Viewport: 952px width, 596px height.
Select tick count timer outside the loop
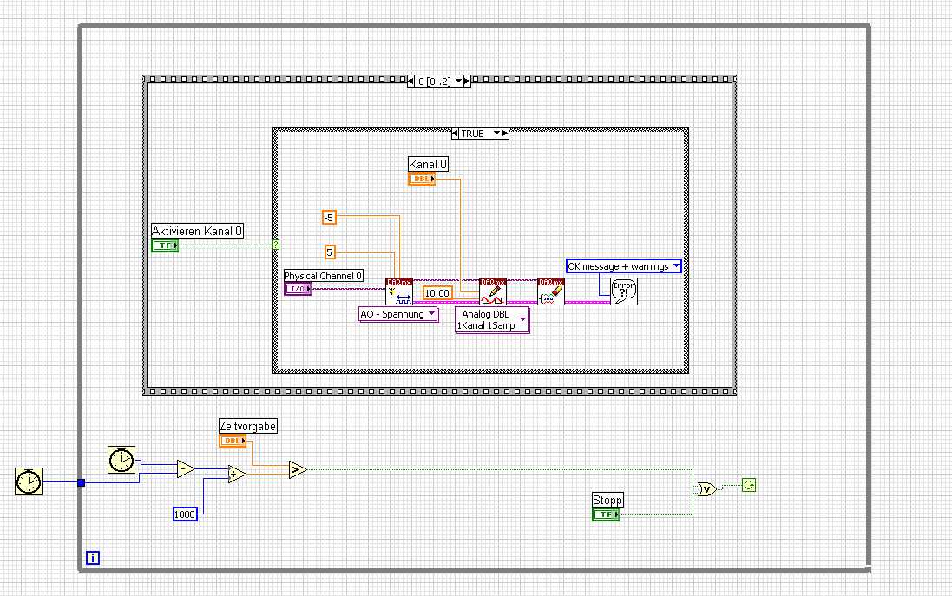(29, 481)
